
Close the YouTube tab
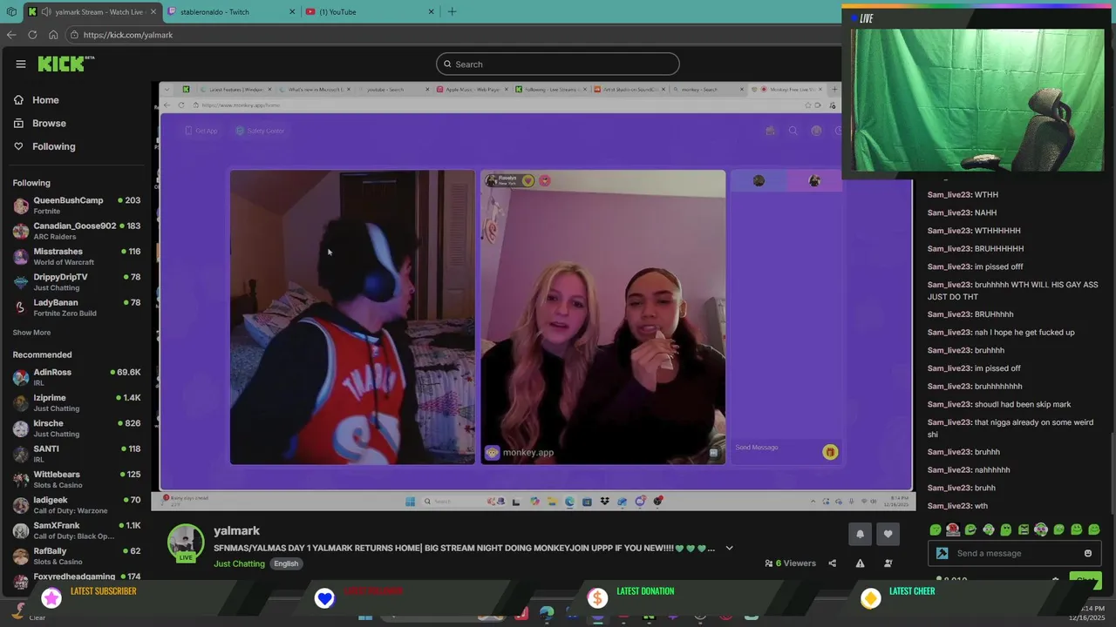[431, 11]
